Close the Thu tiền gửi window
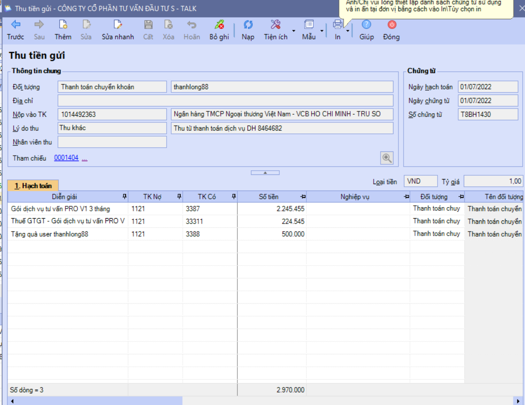Viewport: 525px width, 405px height. [521, 8]
